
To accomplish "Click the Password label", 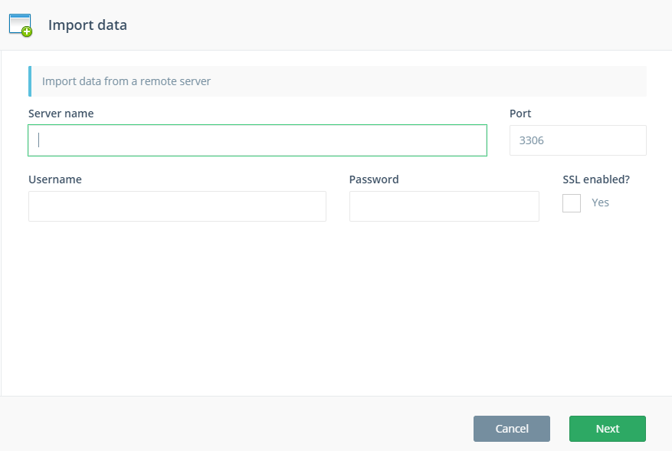I will coord(374,179).
